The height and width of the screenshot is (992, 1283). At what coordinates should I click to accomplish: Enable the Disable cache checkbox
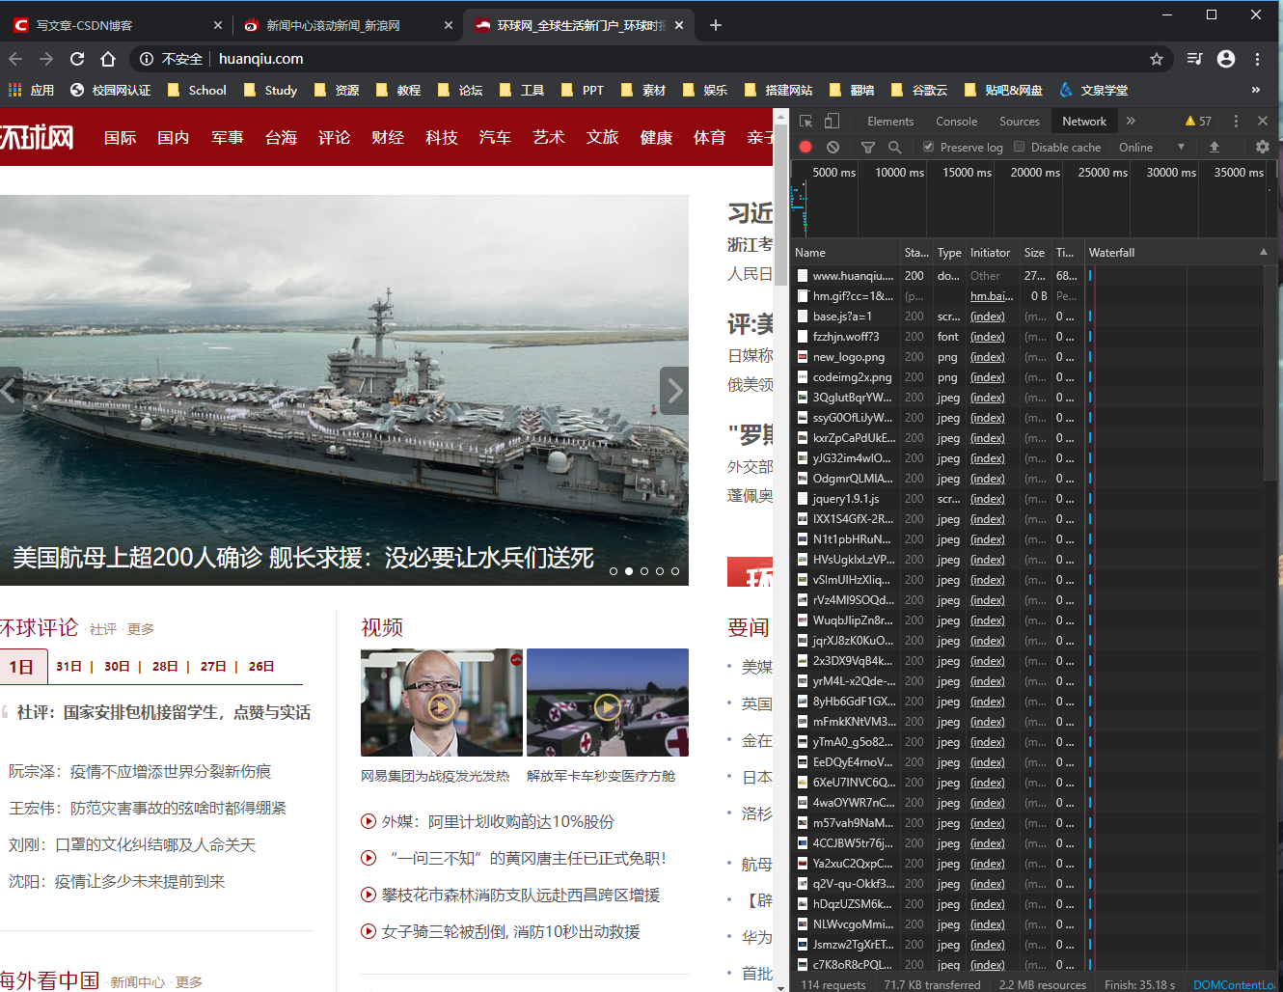point(1019,148)
